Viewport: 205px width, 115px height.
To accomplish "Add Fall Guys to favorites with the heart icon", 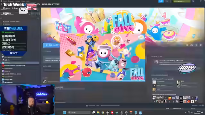I will click(x=201, y=45).
